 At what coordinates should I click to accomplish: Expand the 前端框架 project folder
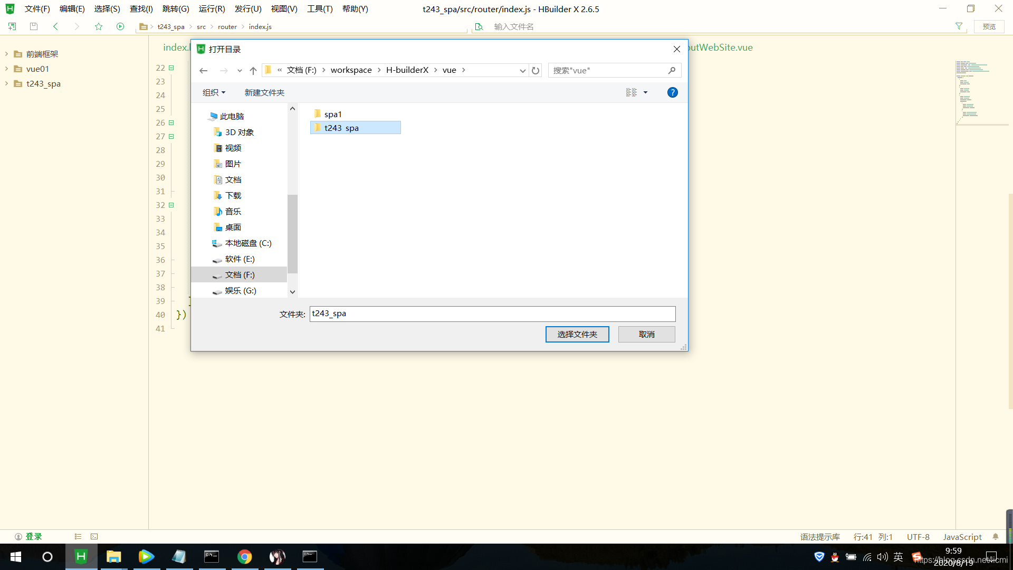[x=6, y=54]
